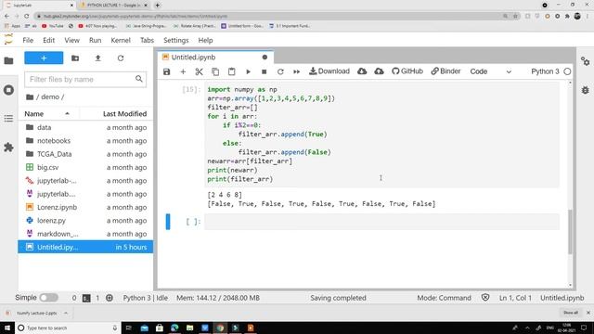This screenshot has height=334, width=594.
Task: Toggle the Simple interface mode switch
Action: click(49, 298)
